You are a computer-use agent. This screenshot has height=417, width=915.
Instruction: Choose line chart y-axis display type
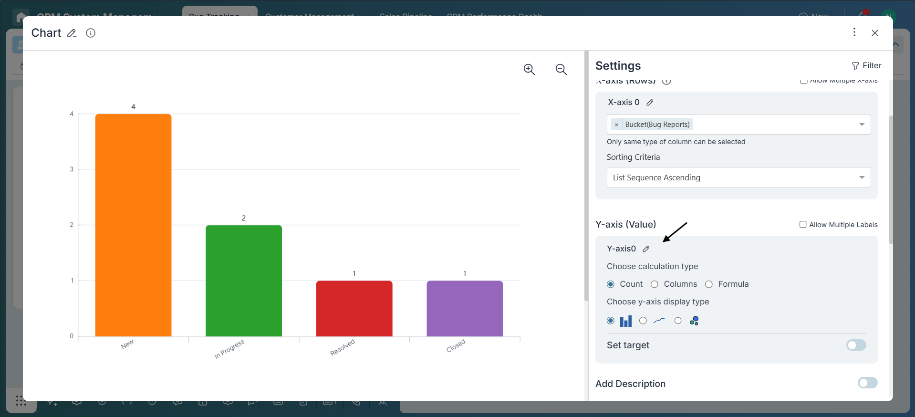coord(643,321)
